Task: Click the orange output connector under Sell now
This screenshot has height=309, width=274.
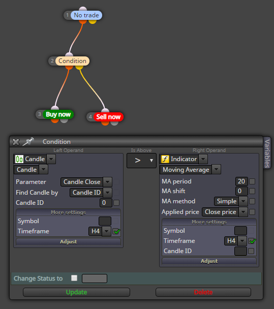Action: (x=105, y=123)
